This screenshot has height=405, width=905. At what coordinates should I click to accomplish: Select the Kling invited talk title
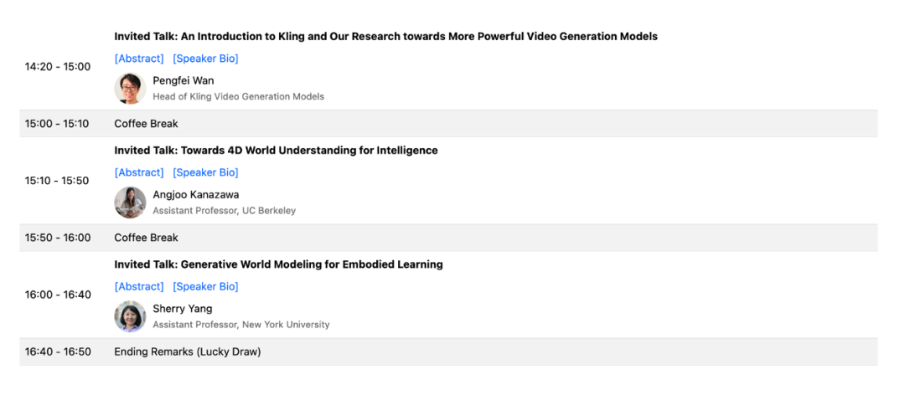[x=385, y=37]
